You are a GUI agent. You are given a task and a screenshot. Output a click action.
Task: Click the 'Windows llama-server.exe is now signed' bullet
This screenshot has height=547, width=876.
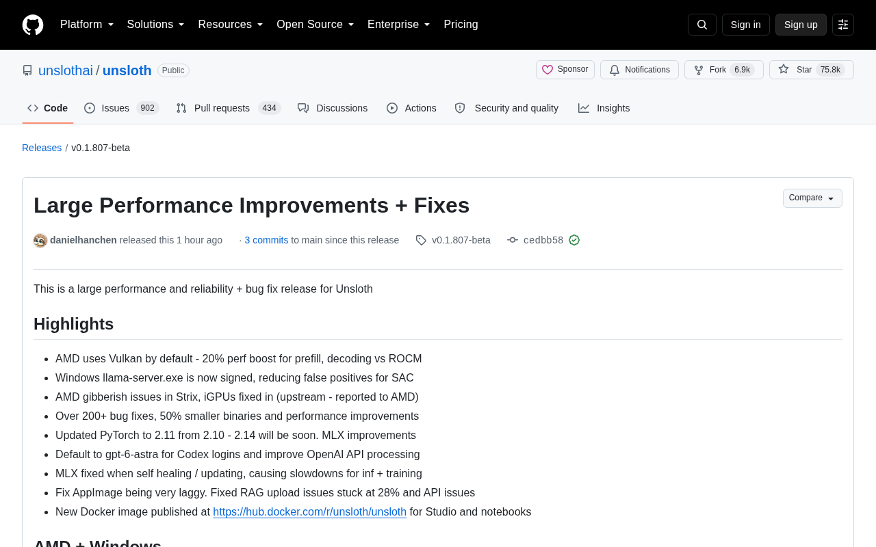(235, 377)
